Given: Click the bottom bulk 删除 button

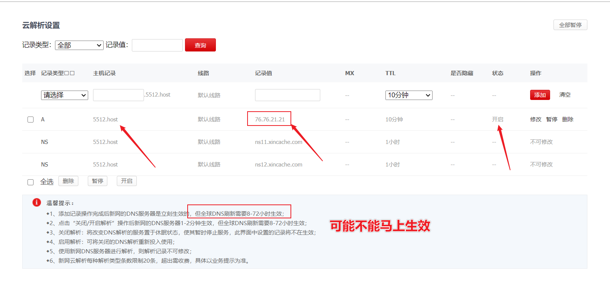Looking at the screenshot, I should coord(68,181).
